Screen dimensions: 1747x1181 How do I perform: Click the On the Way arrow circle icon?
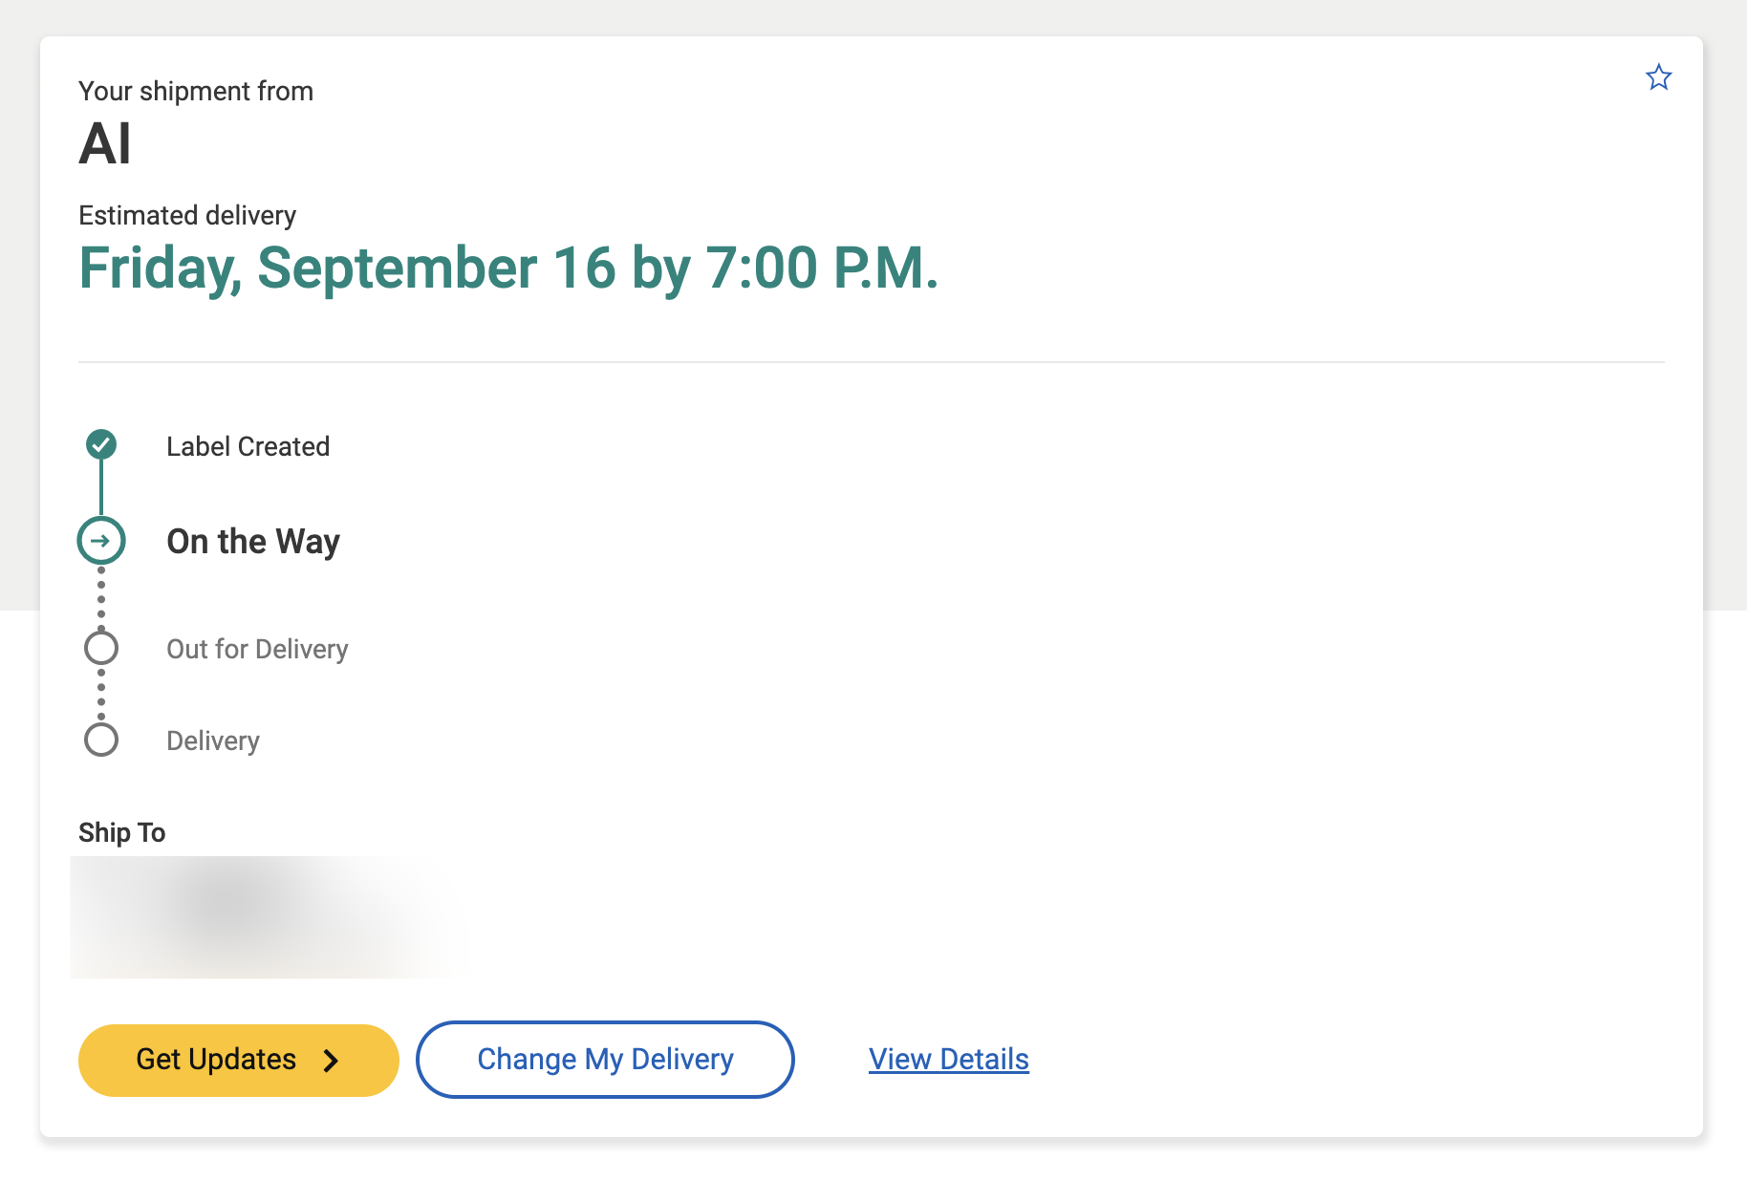(101, 541)
